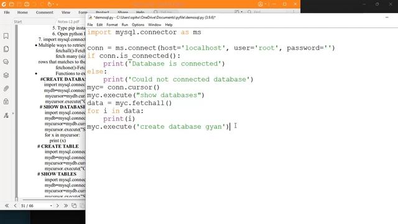Click '# SHOW DATABASE' heading in PDF

point(62,107)
